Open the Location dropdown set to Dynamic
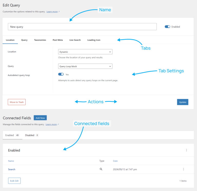This screenshot has height=191, width=197. 85,52
